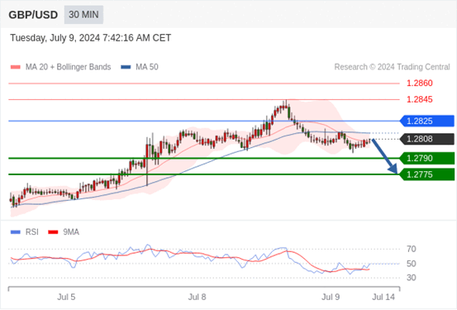The width and height of the screenshot is (457, 310).
Task: Click the '9MA' legend label
Action: [x=71, y=232]
